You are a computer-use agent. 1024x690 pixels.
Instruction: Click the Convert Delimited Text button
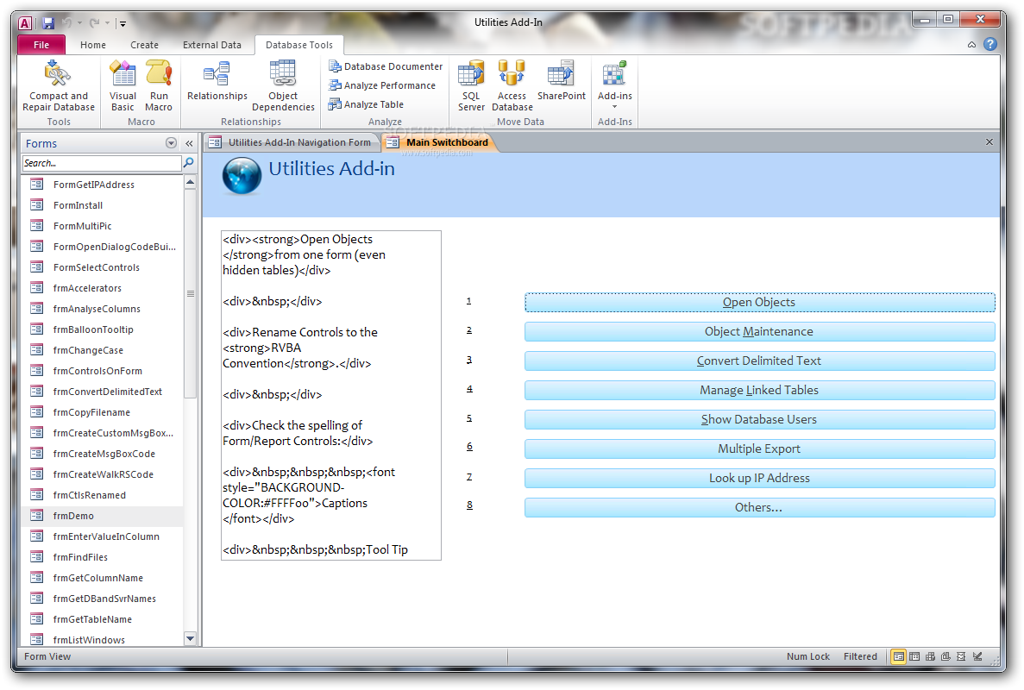coord(759,361)
